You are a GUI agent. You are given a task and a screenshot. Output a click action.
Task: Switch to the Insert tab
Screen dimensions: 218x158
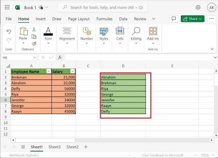point(41,19)
